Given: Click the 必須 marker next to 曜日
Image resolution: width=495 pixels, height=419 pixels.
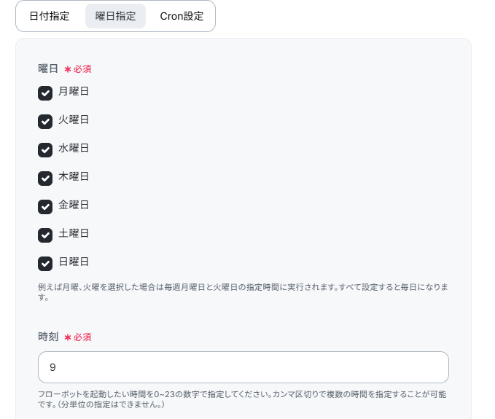Looking at the screenshot, I should [78, 69].
